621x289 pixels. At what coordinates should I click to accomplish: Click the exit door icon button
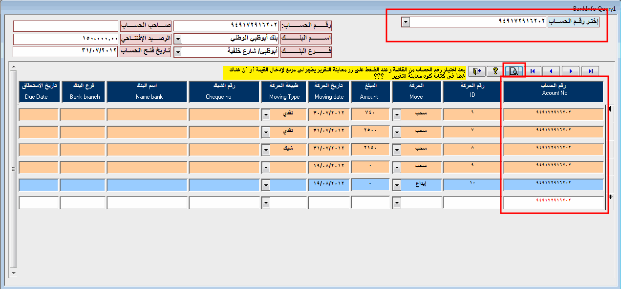(477, 71)
